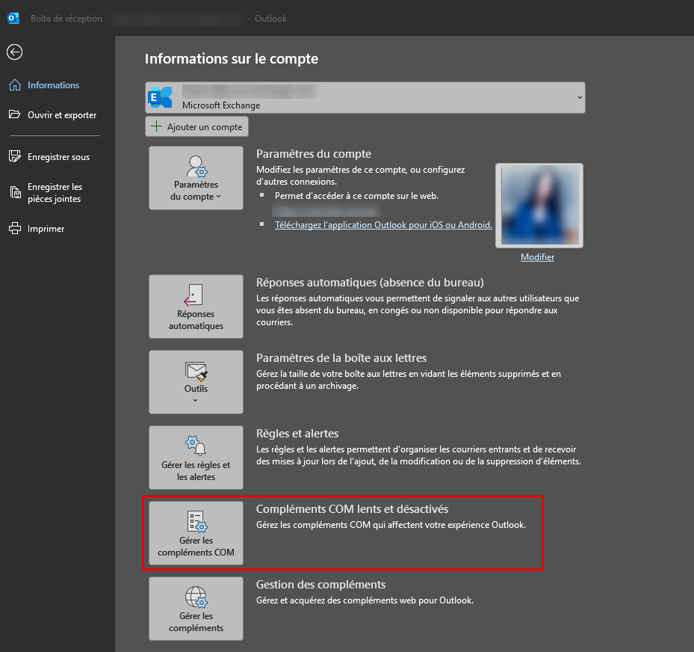Click Enregistrer les pièces jointes icon
The height and width of the screenshot is (652, 694).
tap(15, 192)
